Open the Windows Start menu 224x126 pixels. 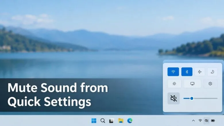click(94, 121)
